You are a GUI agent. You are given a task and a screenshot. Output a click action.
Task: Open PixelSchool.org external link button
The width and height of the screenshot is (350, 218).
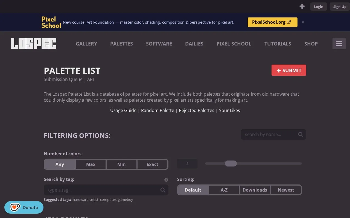(x=272, y=22)
